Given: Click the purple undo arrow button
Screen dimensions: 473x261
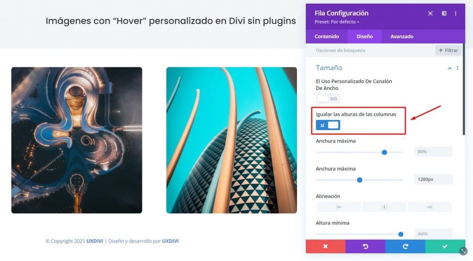Looking at the screenshot, I should pyautogui.click(x=365, y=246).
